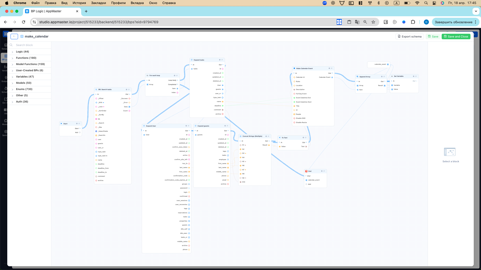Screen dimensions: 481x270
Task: Click the Expand guests block icon
Action: (x=195, y=126)
